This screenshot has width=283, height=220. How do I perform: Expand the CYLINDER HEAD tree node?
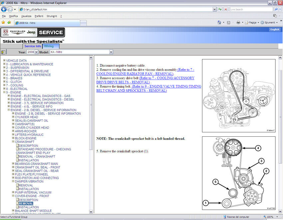pyautogui.click(x=13, y=117)
